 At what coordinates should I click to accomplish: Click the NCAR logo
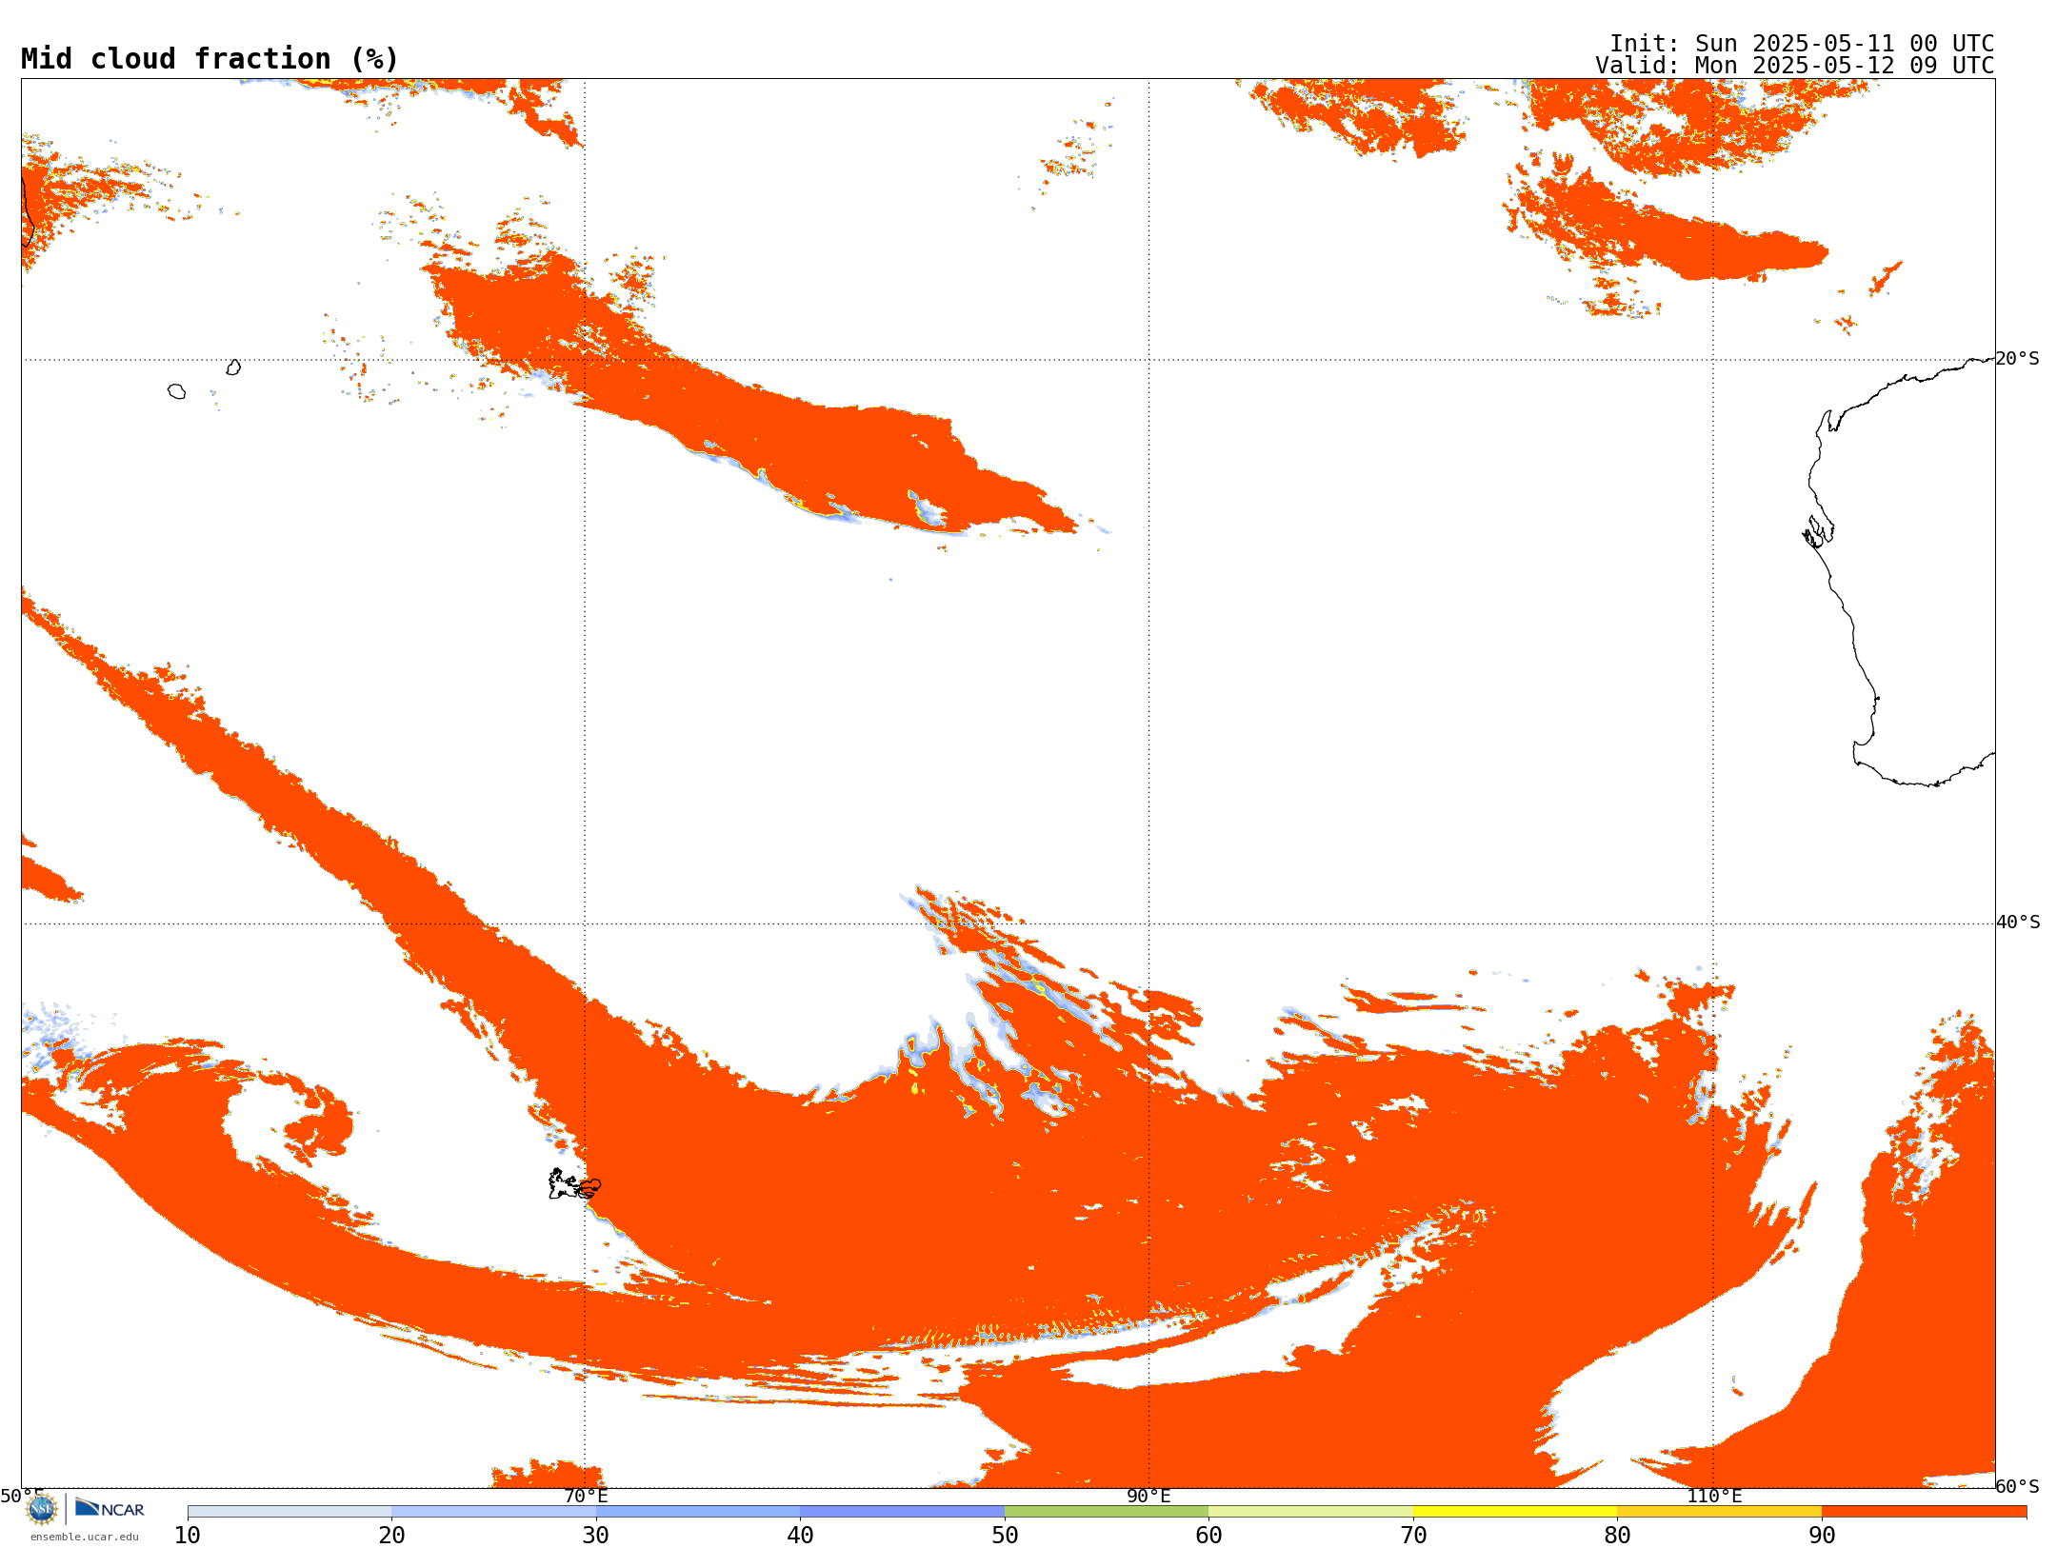click(x=110, y=1508)
